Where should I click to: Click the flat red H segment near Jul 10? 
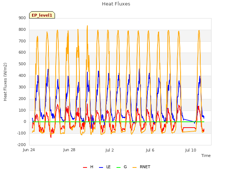pyautogui.click(x=189, y=127)
